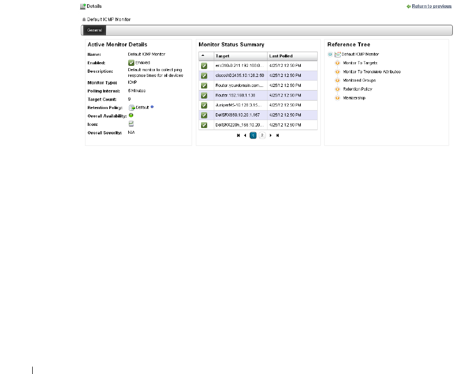
Task: Click status check icon for DellSRX650 target
Action: (x=204, y=115)
